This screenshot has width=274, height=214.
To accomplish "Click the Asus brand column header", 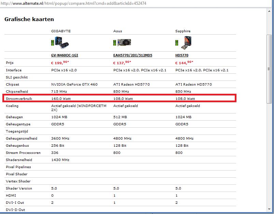I will [x=118, y=31].
